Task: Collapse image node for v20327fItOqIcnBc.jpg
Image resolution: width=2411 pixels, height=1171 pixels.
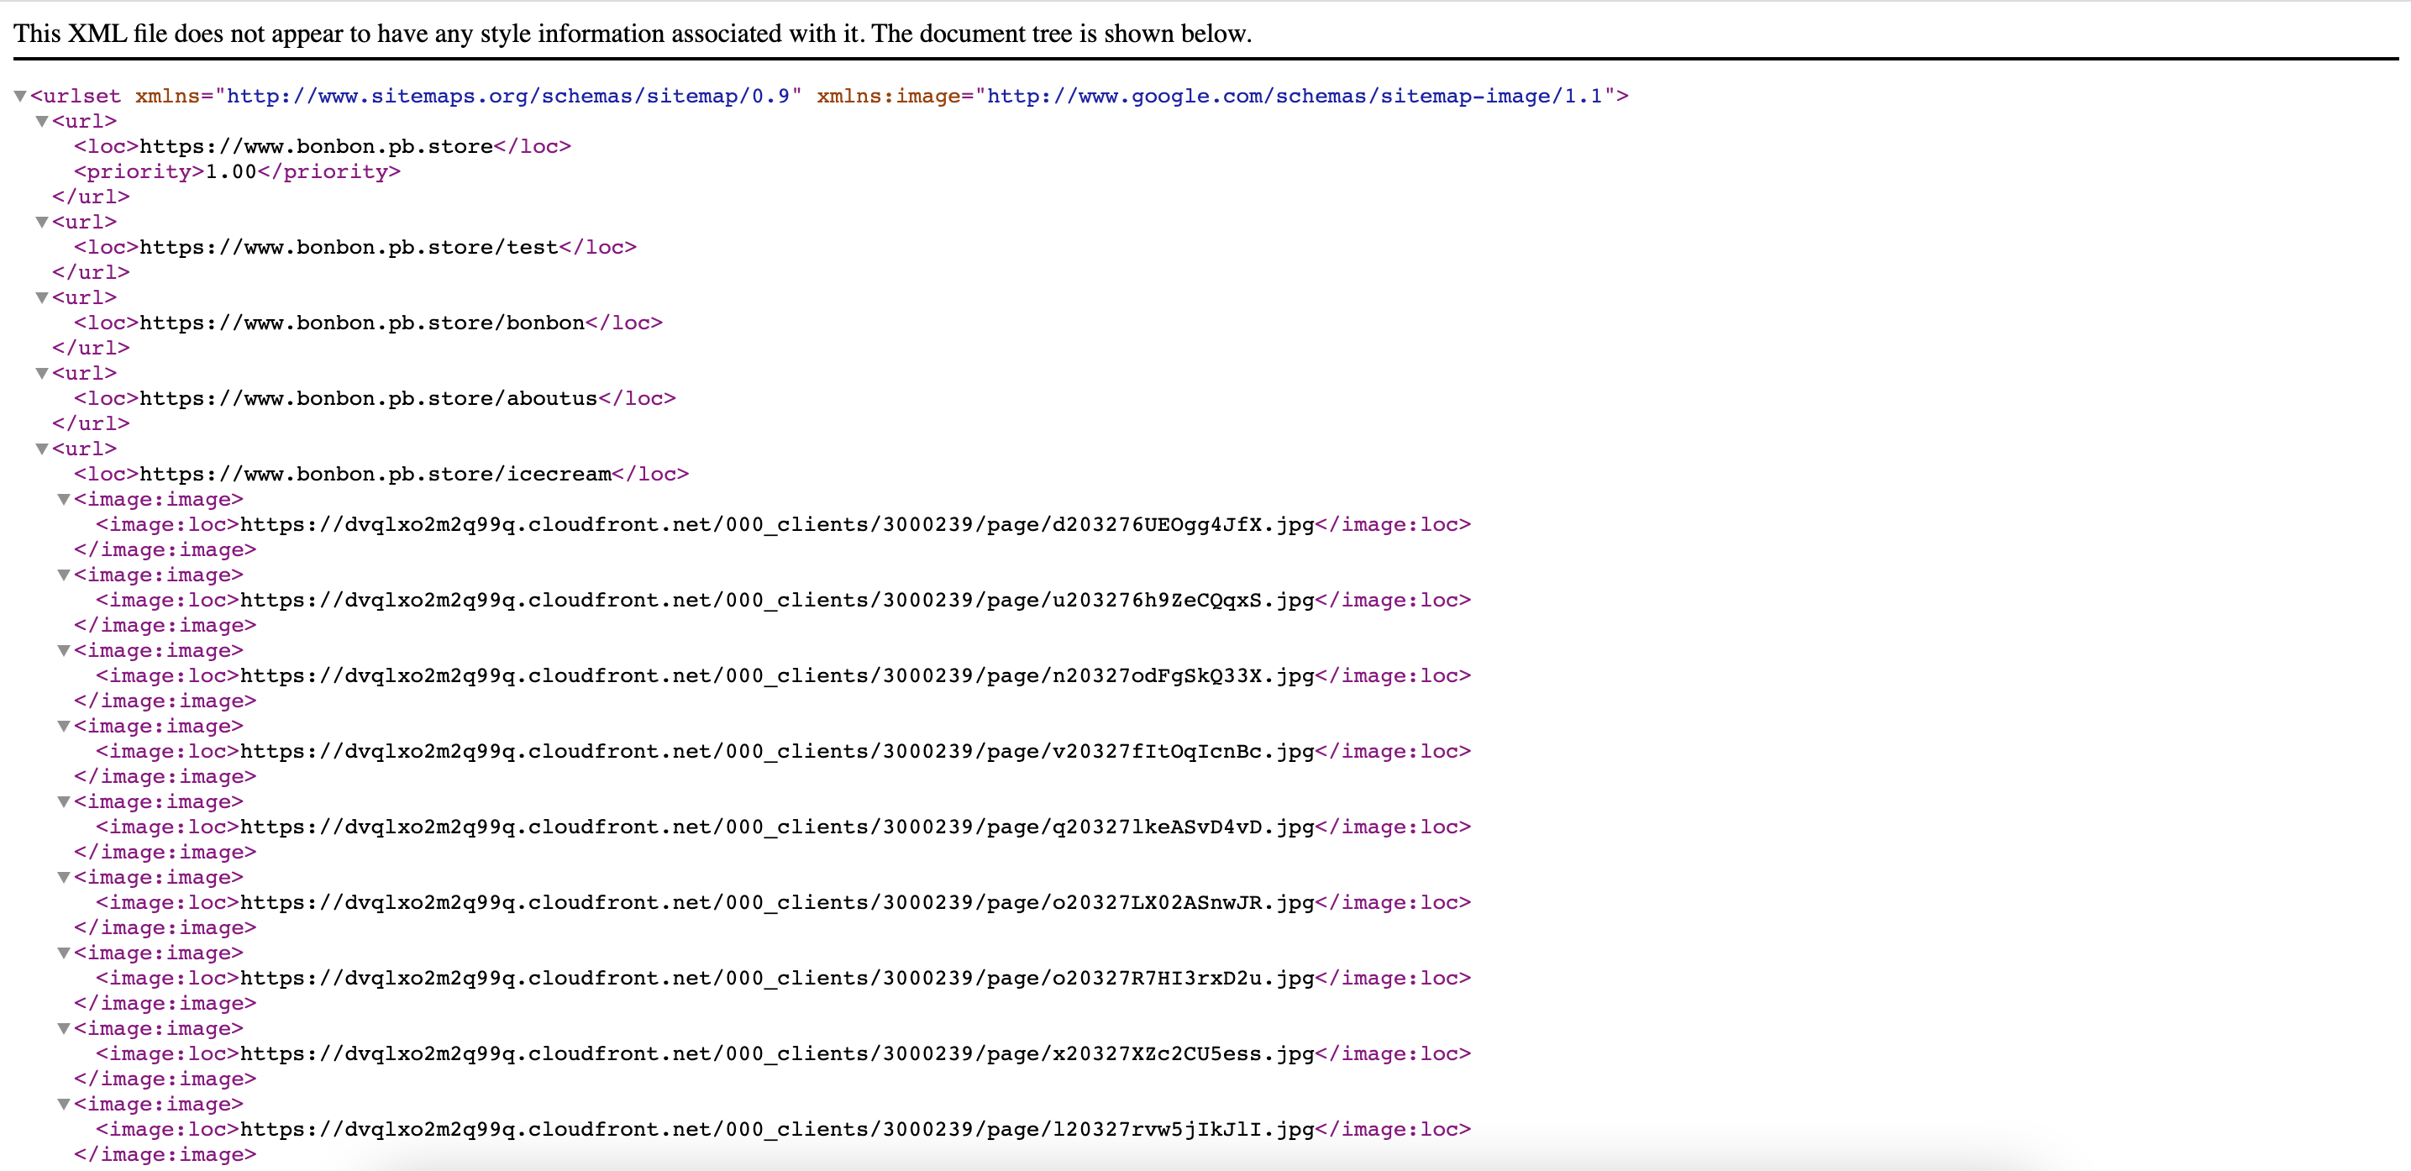Action: pos(64,727)
